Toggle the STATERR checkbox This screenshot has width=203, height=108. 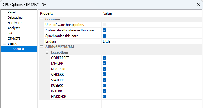pos(104,80)
